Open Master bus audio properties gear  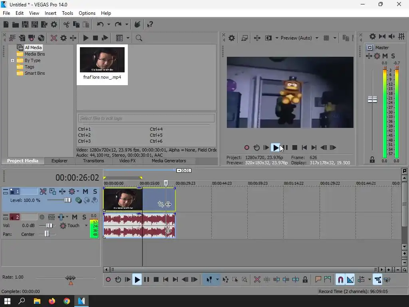coord(373,36)
